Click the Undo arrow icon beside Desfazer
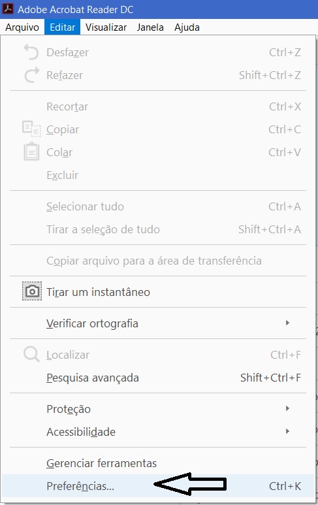Viewport: 318px width, 505px height. pos(31,52)
